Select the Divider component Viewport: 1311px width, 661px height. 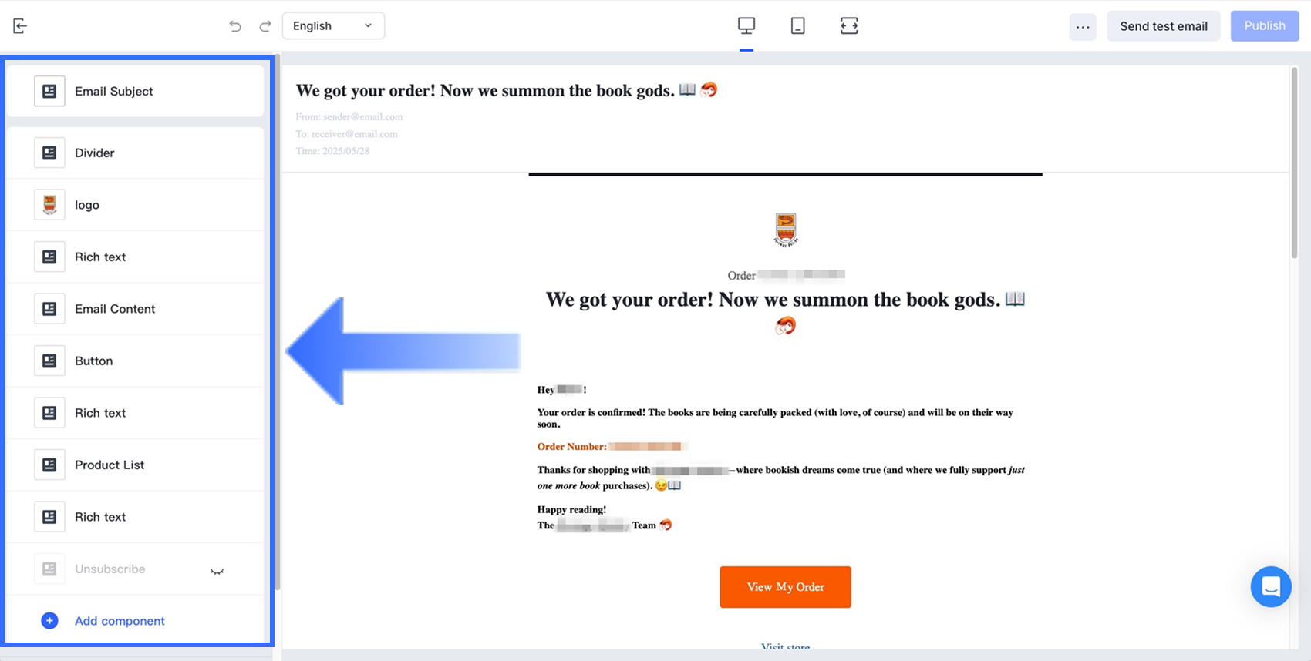point(136,153)
